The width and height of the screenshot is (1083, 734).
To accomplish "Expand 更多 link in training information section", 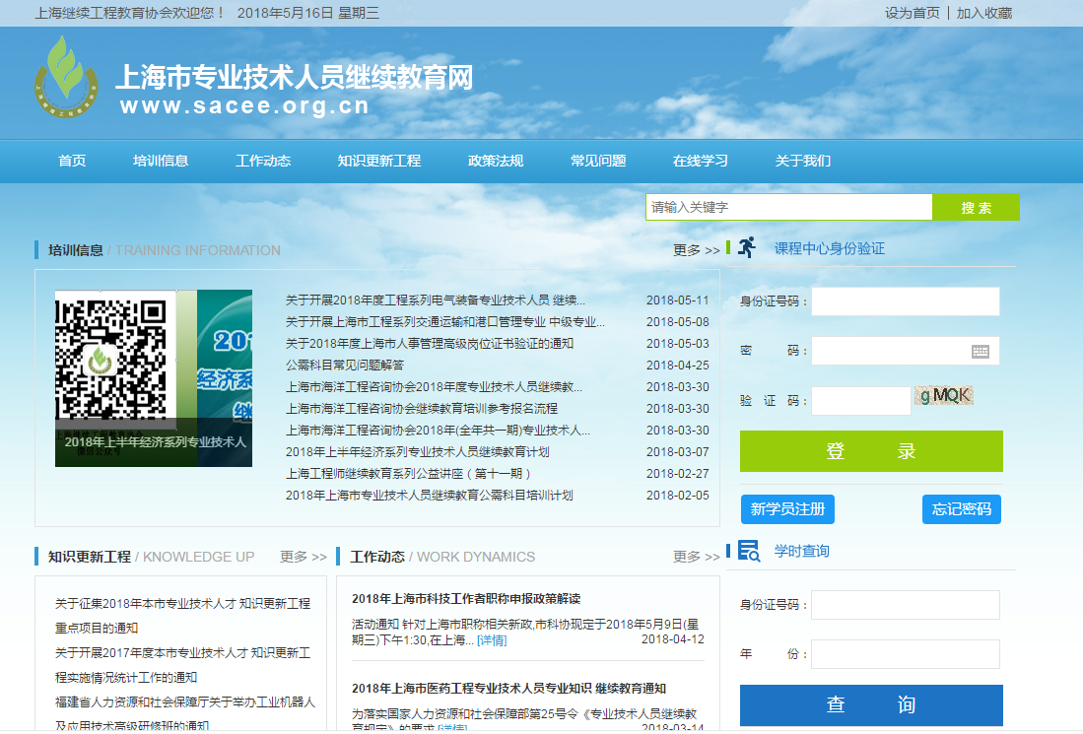I will click(x=696, y=250).
